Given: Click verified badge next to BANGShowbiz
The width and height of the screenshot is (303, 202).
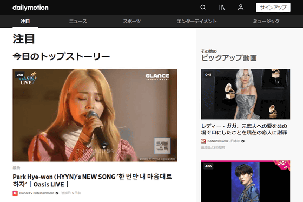Looking at the screenshot, I should (243, 141).
